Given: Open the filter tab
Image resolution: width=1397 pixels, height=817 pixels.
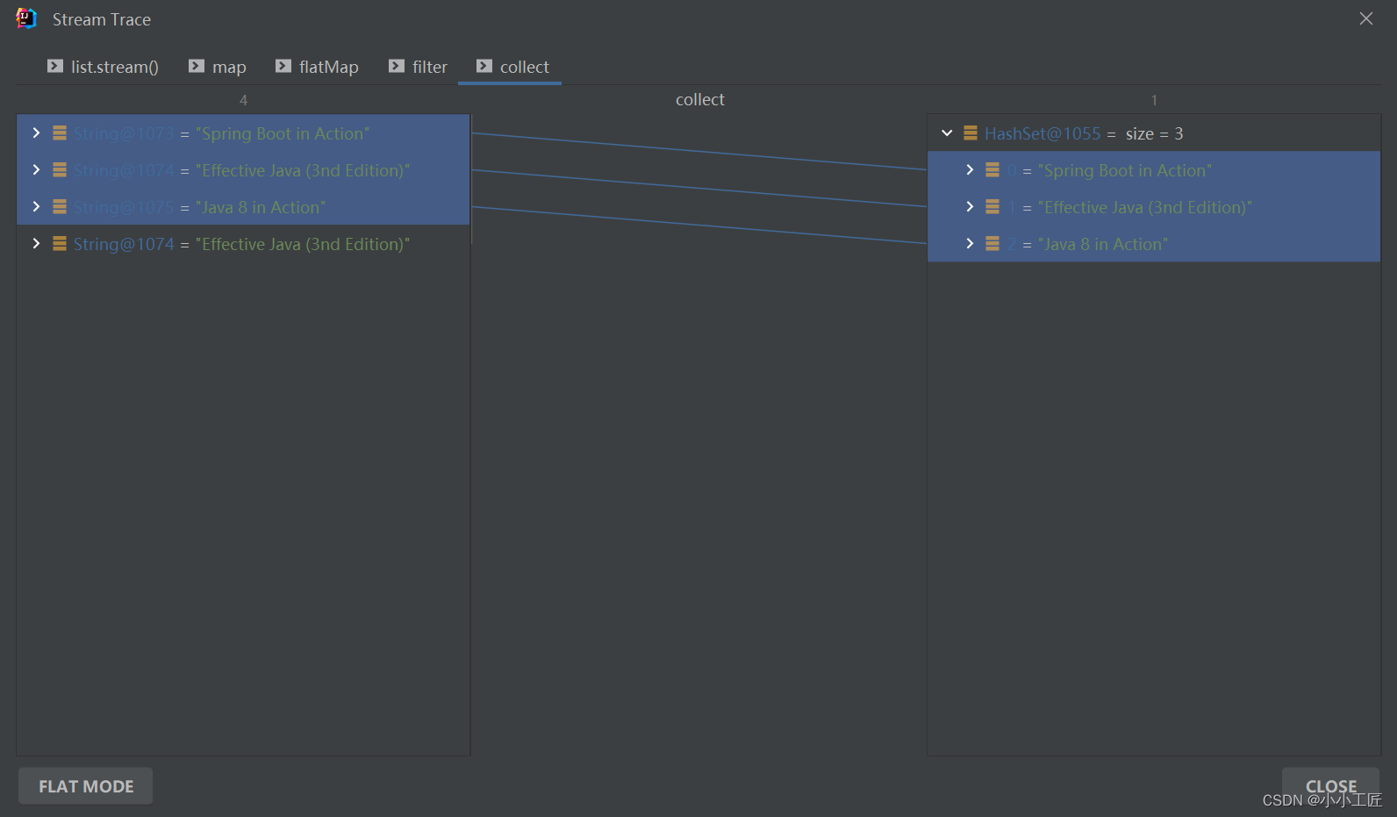Looking at the screenshot, I should pyautogui.click(x=418, y=67).
